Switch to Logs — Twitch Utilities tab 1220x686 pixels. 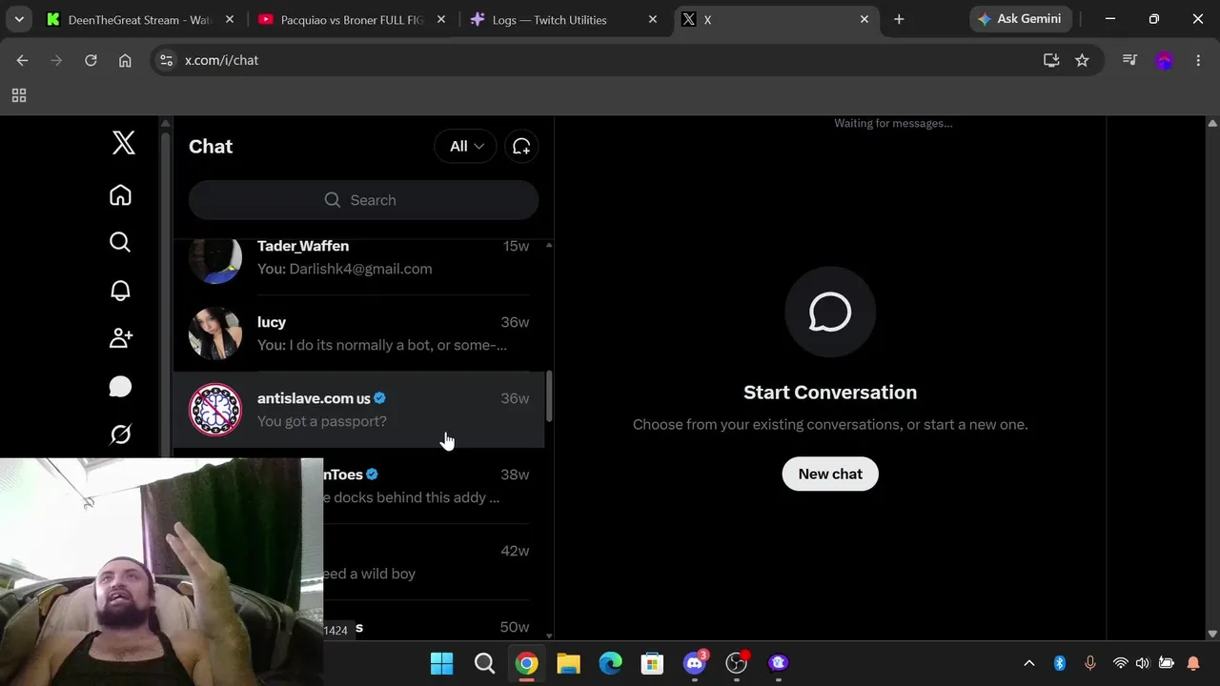(564, 19)
